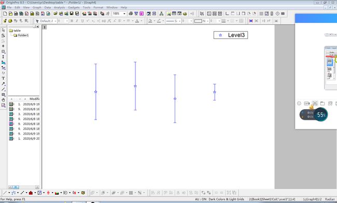
Task: Click the Line+Symbol plot icon in bottom toolbar
Action: pyautogui.click(x=22, y=193)
